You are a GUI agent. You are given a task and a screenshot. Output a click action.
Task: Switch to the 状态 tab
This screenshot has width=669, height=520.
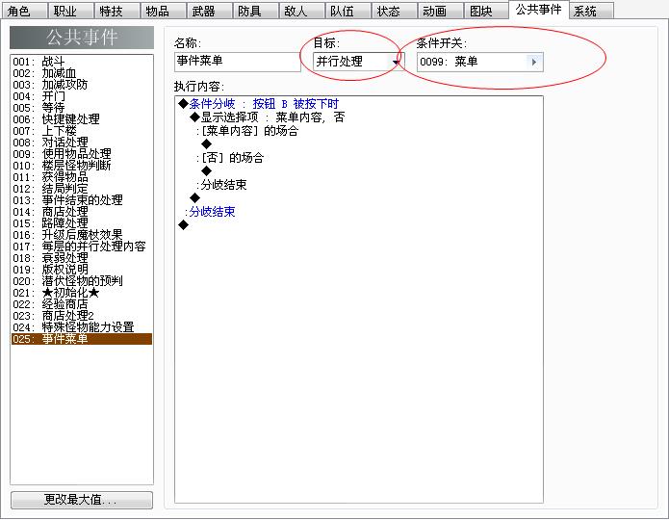point(394,12)
